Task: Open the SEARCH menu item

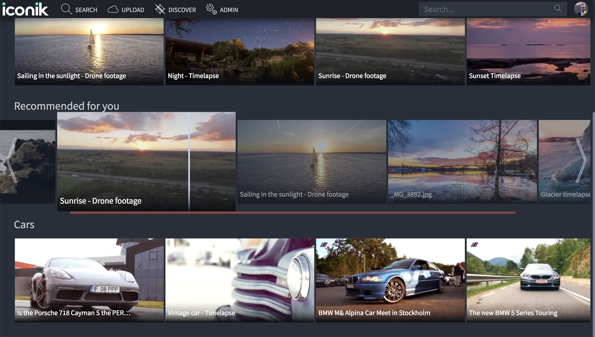Action: coord(79,10)
